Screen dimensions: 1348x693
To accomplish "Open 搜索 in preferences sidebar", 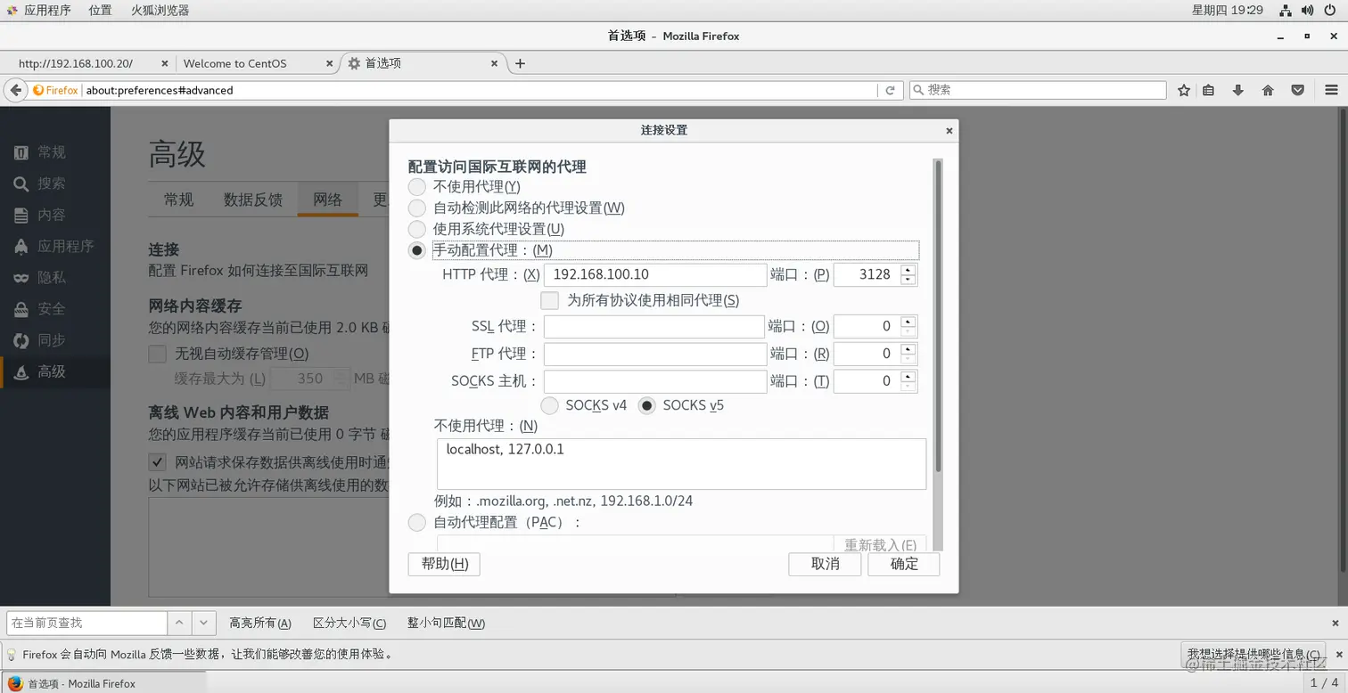I will 55,183.
